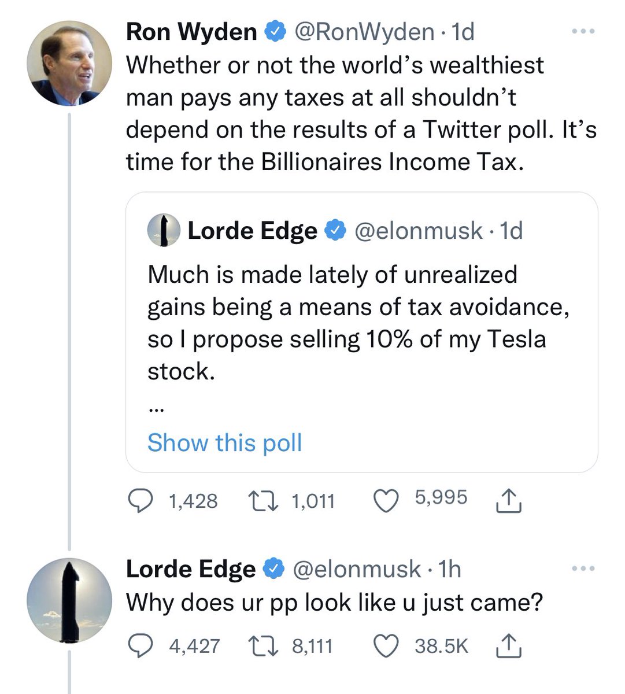Expand truncated quoted tweet via ellipsis

tap(156, 409)
